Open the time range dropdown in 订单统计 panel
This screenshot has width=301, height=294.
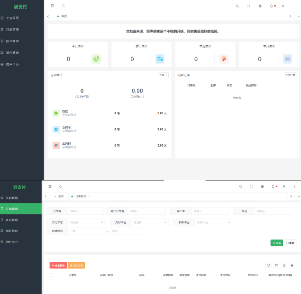163,75
